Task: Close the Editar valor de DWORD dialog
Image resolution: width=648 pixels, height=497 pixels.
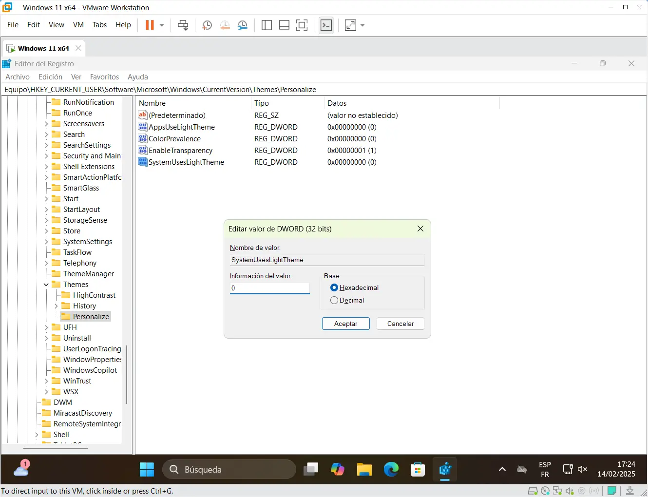Action: click(x=420, y=229)
